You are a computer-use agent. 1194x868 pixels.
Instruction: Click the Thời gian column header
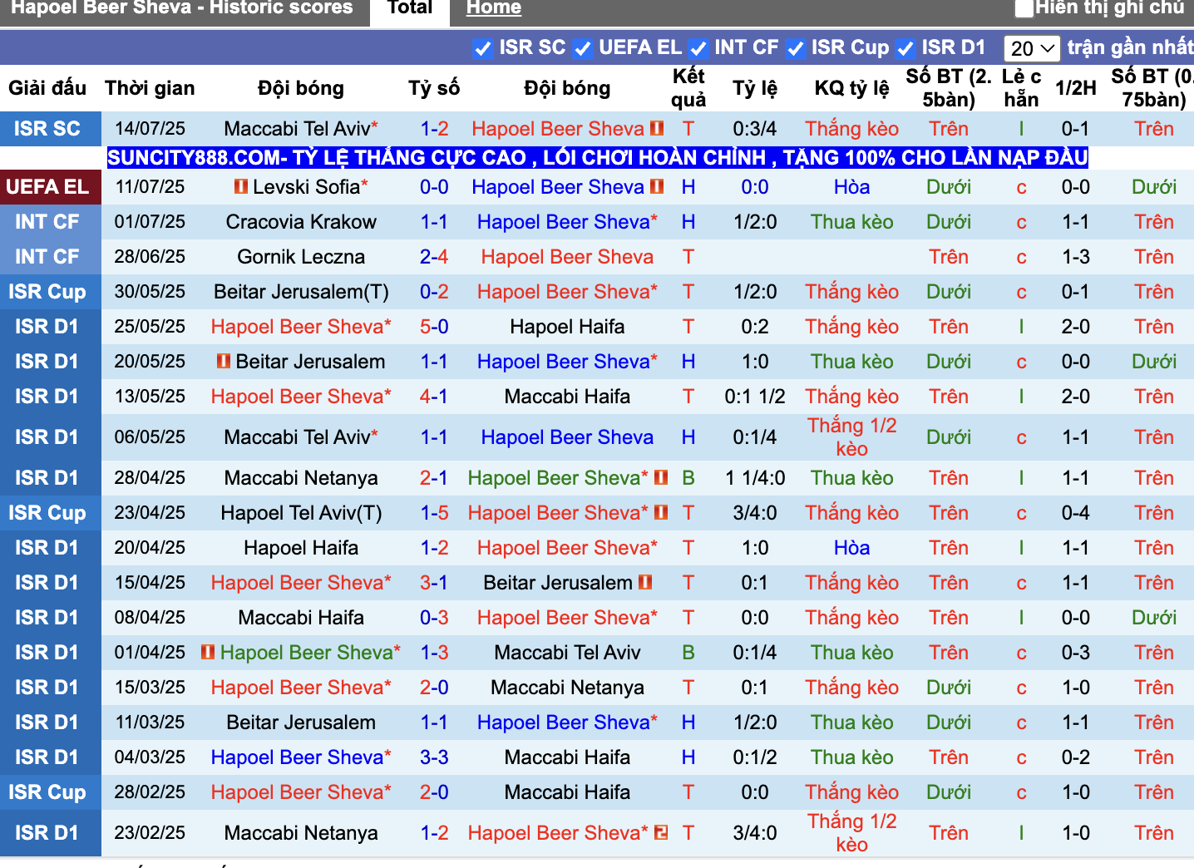pyautogui.click(x=150, y=88)
